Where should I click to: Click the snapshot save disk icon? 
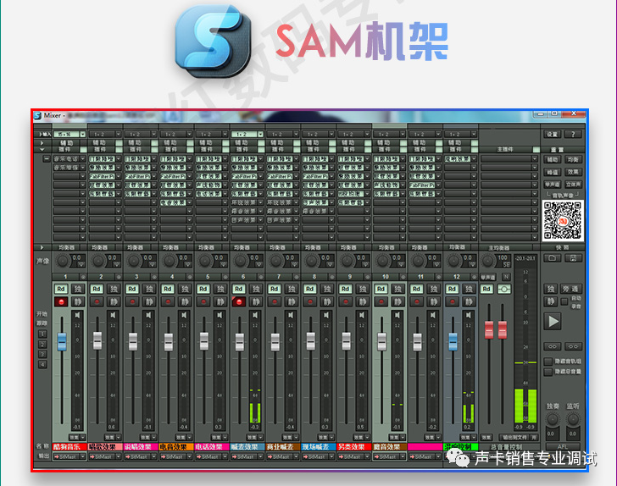(573, 258)
